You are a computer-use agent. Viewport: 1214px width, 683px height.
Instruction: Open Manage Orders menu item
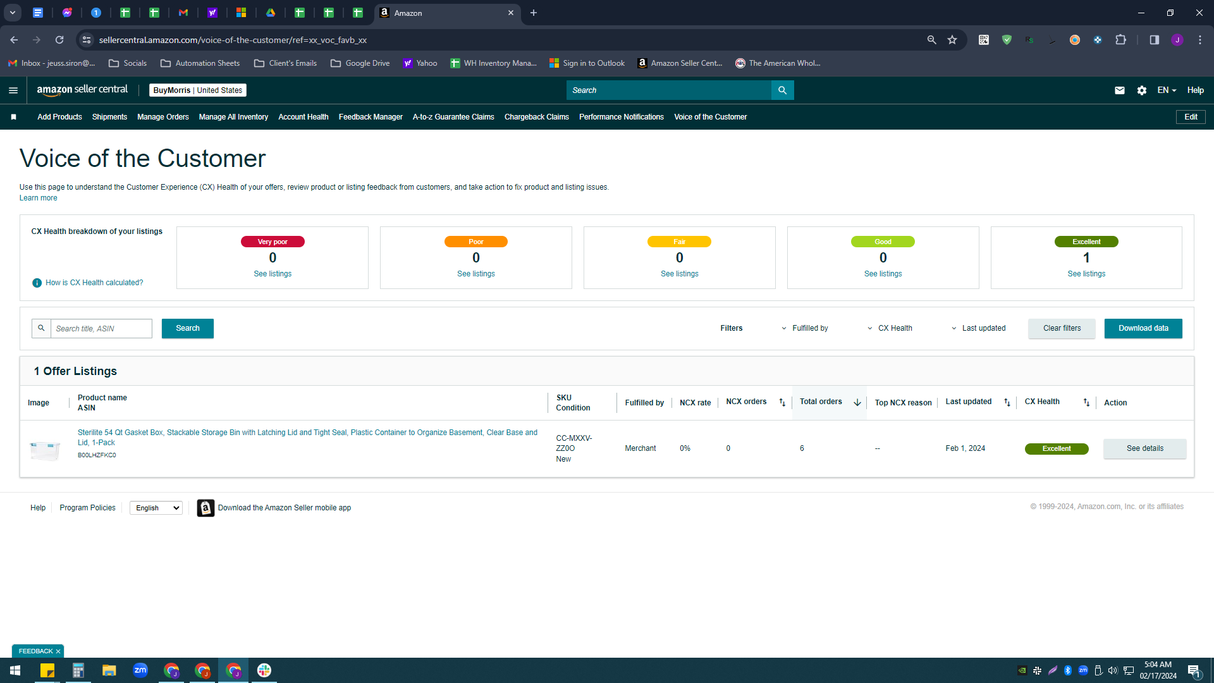(163, 117)
